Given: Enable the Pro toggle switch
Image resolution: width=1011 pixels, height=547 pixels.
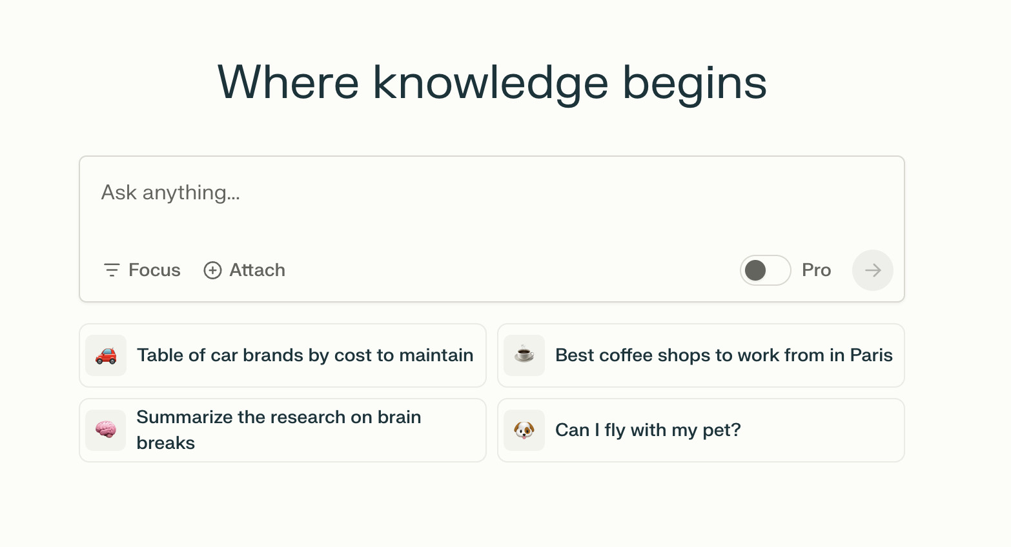Looking at the screenshot, I should point(765,270).
